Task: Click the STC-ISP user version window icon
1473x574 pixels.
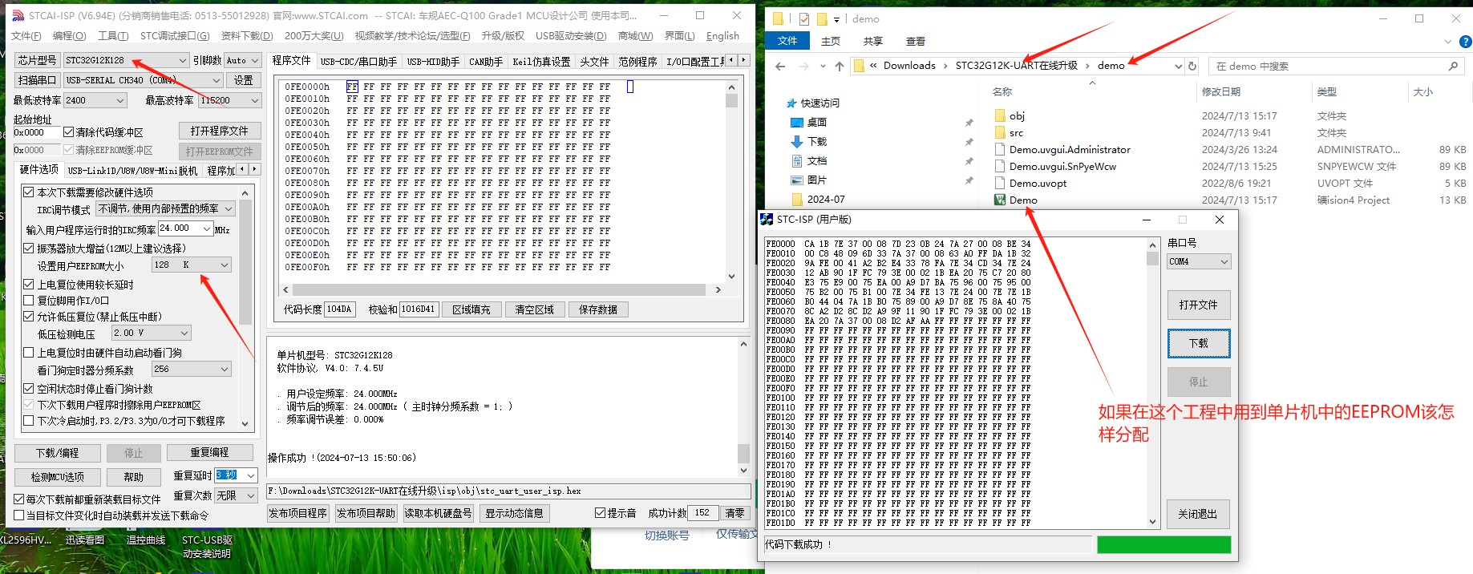Action: (x=767, y=219)
